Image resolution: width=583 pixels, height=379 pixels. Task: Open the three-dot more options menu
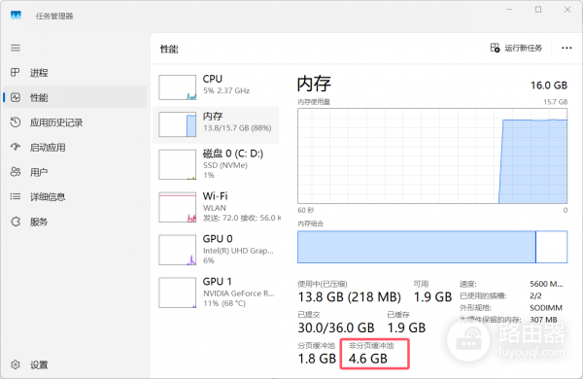click(x=566, y=48)
